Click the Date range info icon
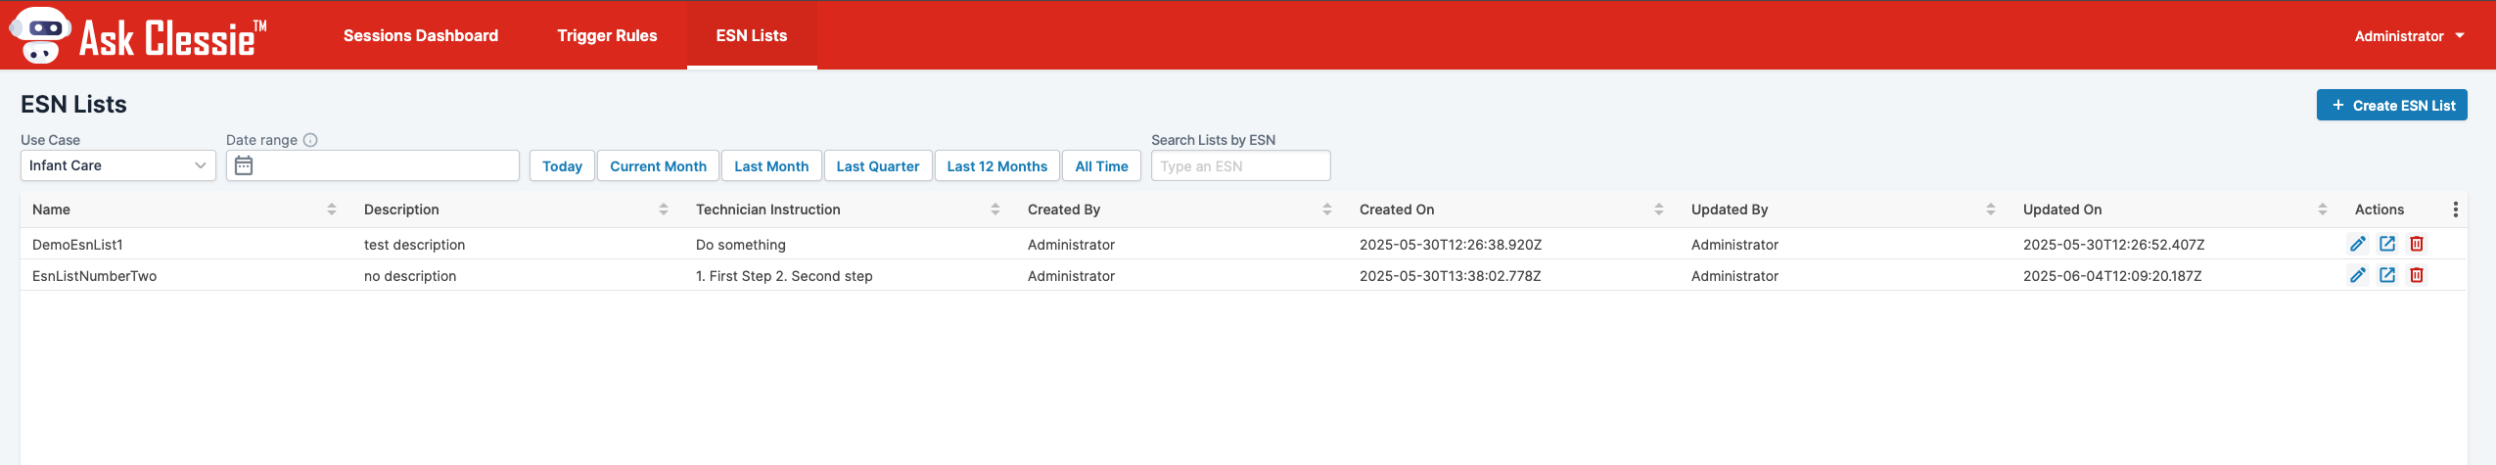Viewport: 2496px width, 465px height. coord(310,140)
